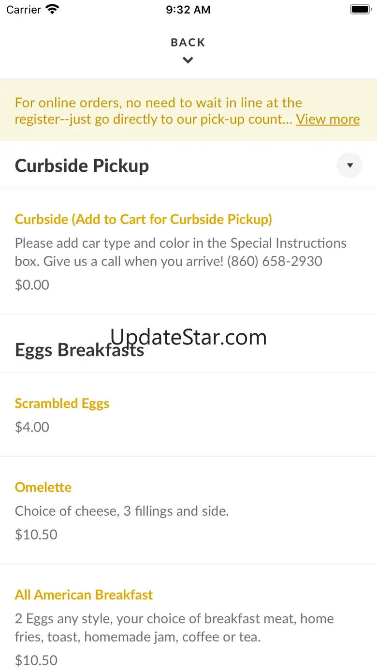Tap the Wi-Fi icon in status bar
Viewport: 377px width, 671px height.
[x=52, y=9]
